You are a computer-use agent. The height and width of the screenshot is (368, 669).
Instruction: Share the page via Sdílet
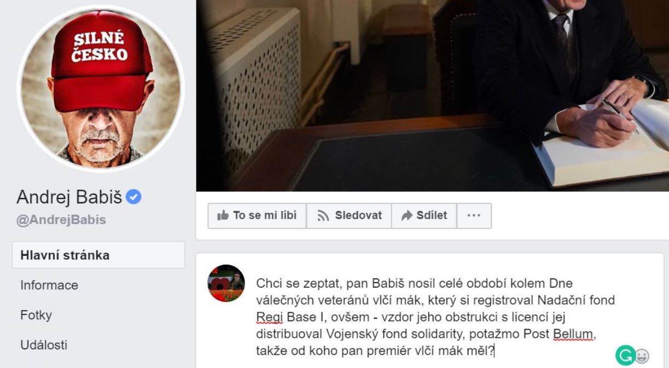(x=424, y=215)
